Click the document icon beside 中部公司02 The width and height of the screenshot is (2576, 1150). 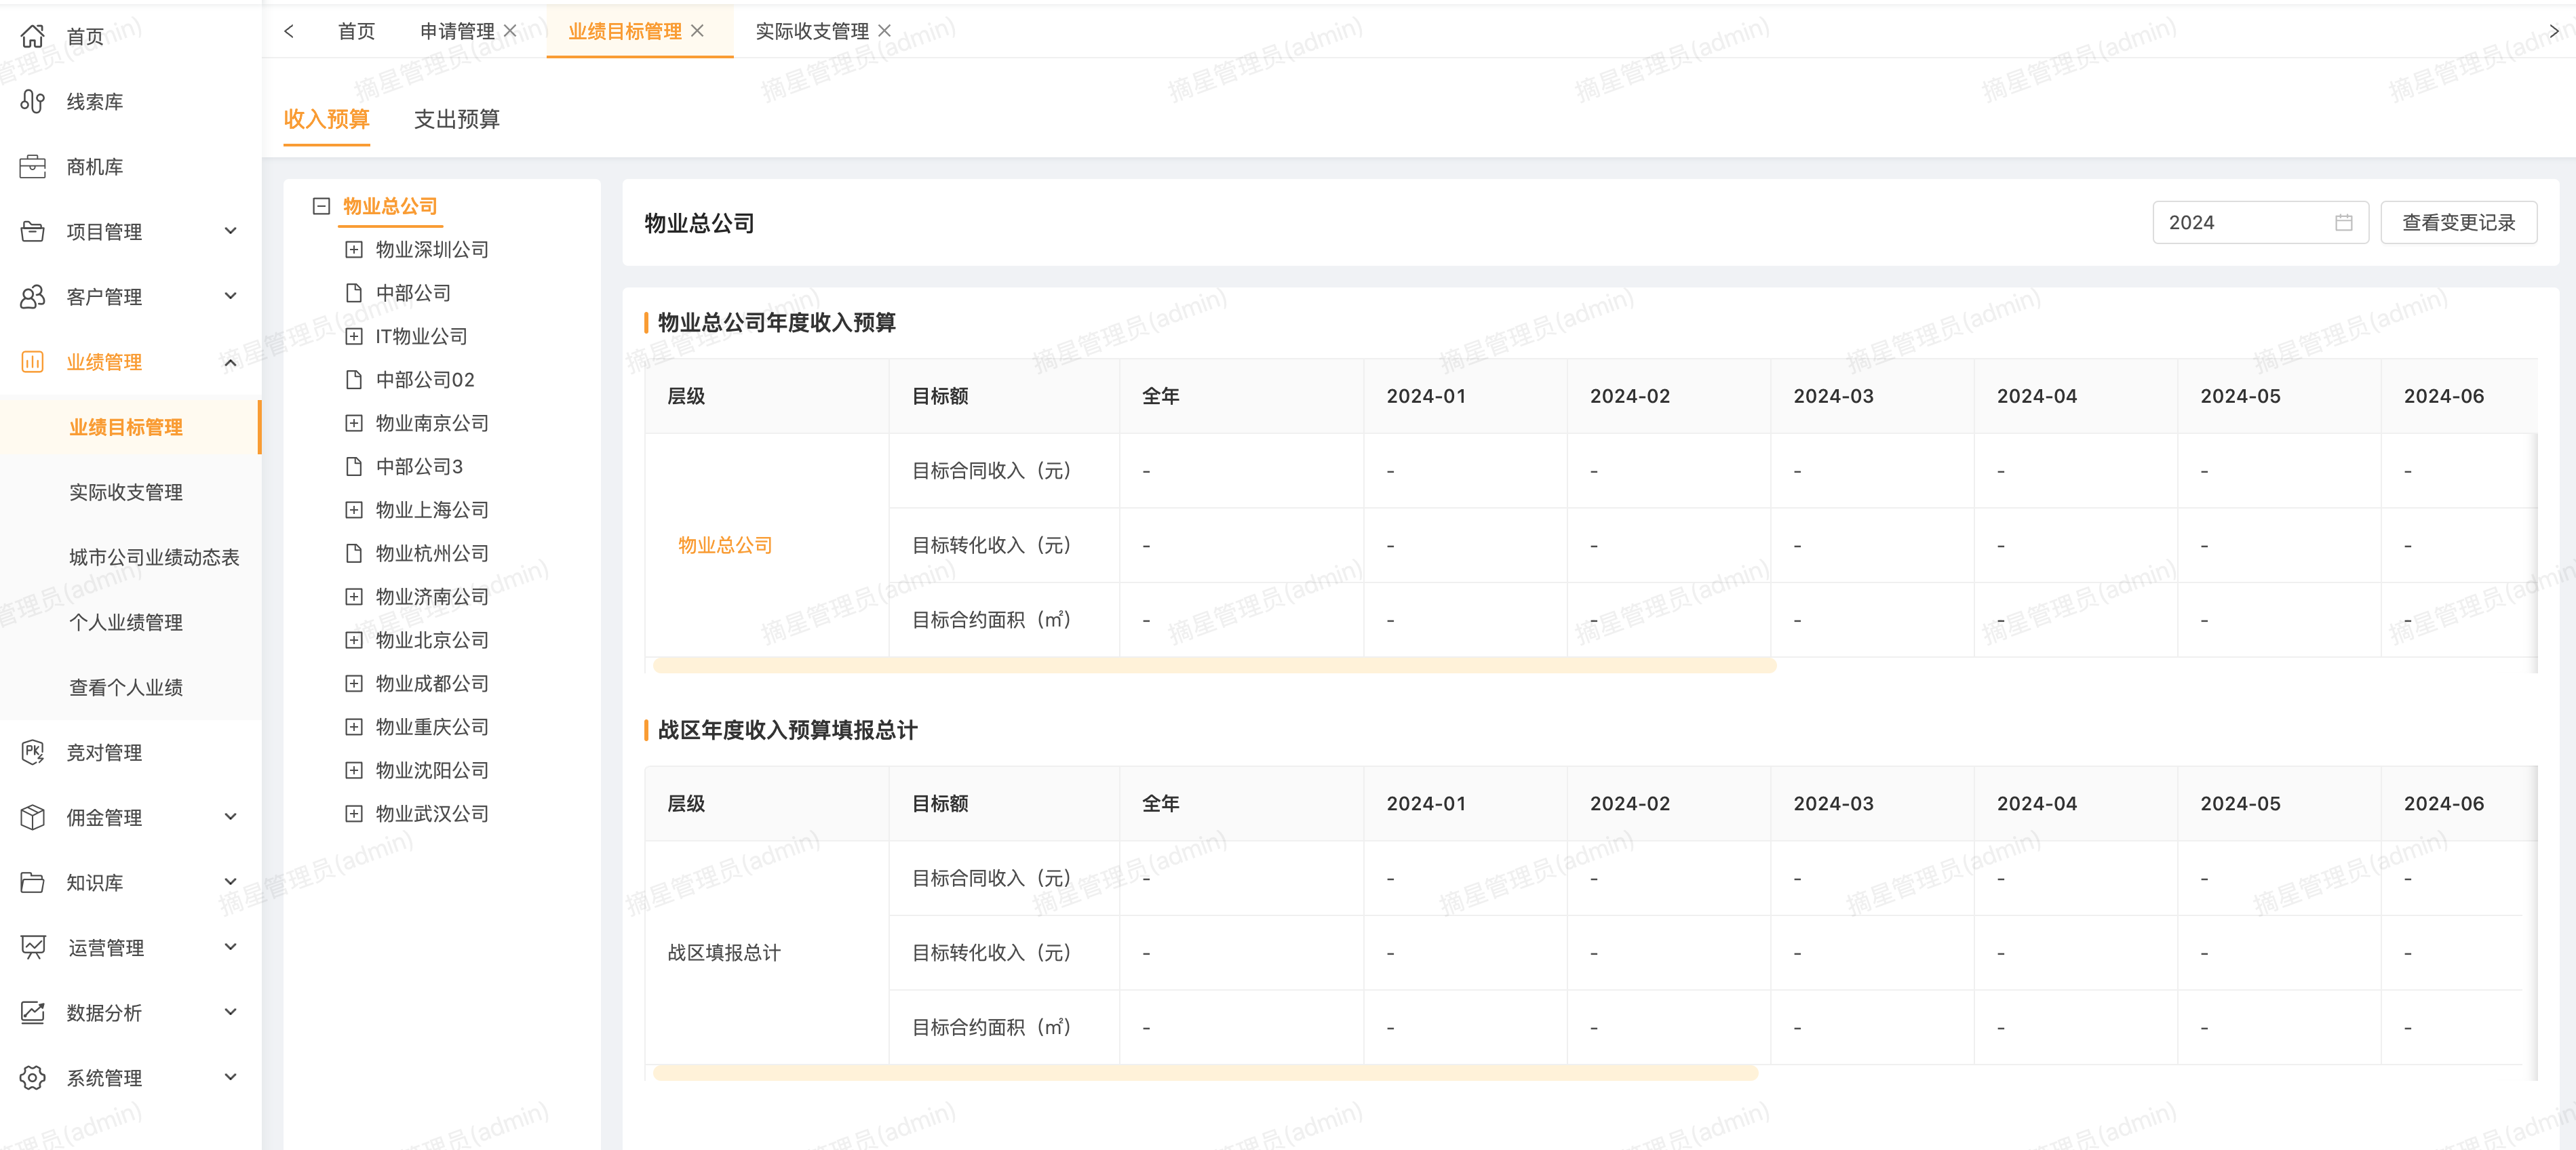coord(353,380)
